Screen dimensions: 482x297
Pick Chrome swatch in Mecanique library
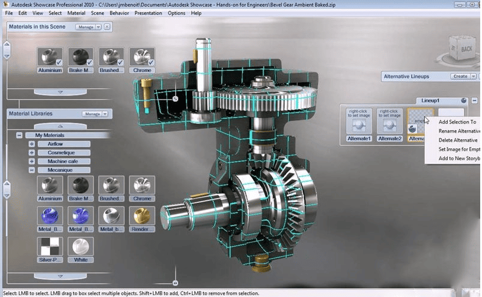[142, 185]
